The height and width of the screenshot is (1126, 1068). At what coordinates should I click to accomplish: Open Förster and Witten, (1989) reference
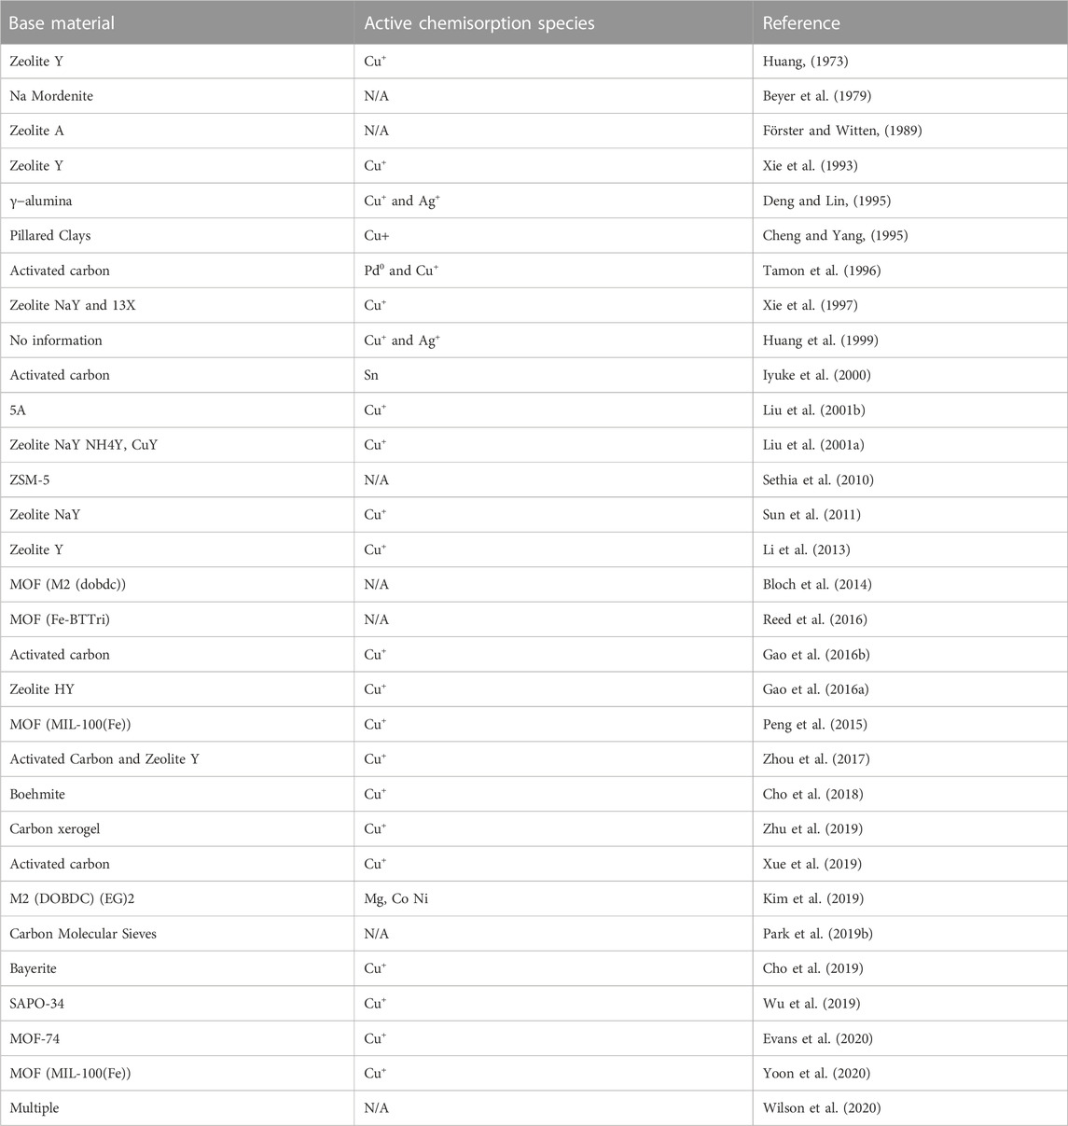(842, 131)
